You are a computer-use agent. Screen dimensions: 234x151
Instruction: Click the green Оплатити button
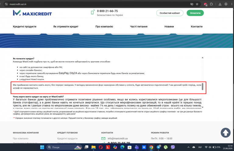[x=195, y=13]
